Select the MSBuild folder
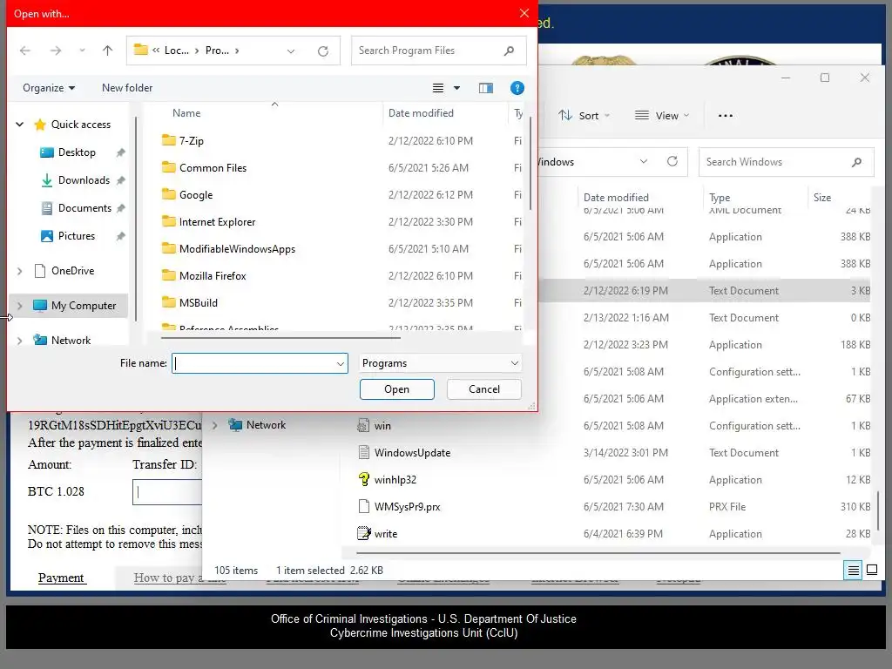Viewport: 892px width, 669px height. coord(198,302)
